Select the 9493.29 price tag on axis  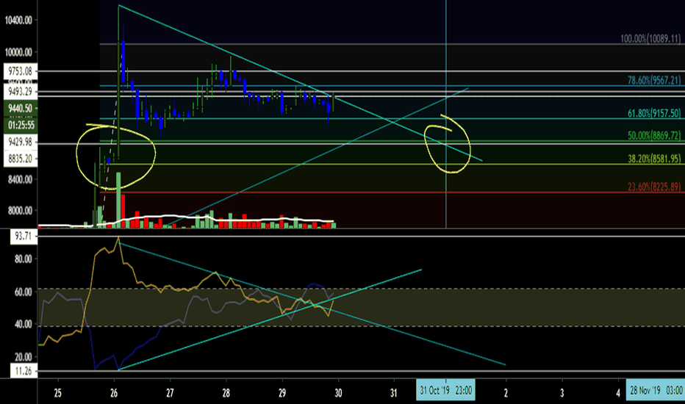coord(20,92)
